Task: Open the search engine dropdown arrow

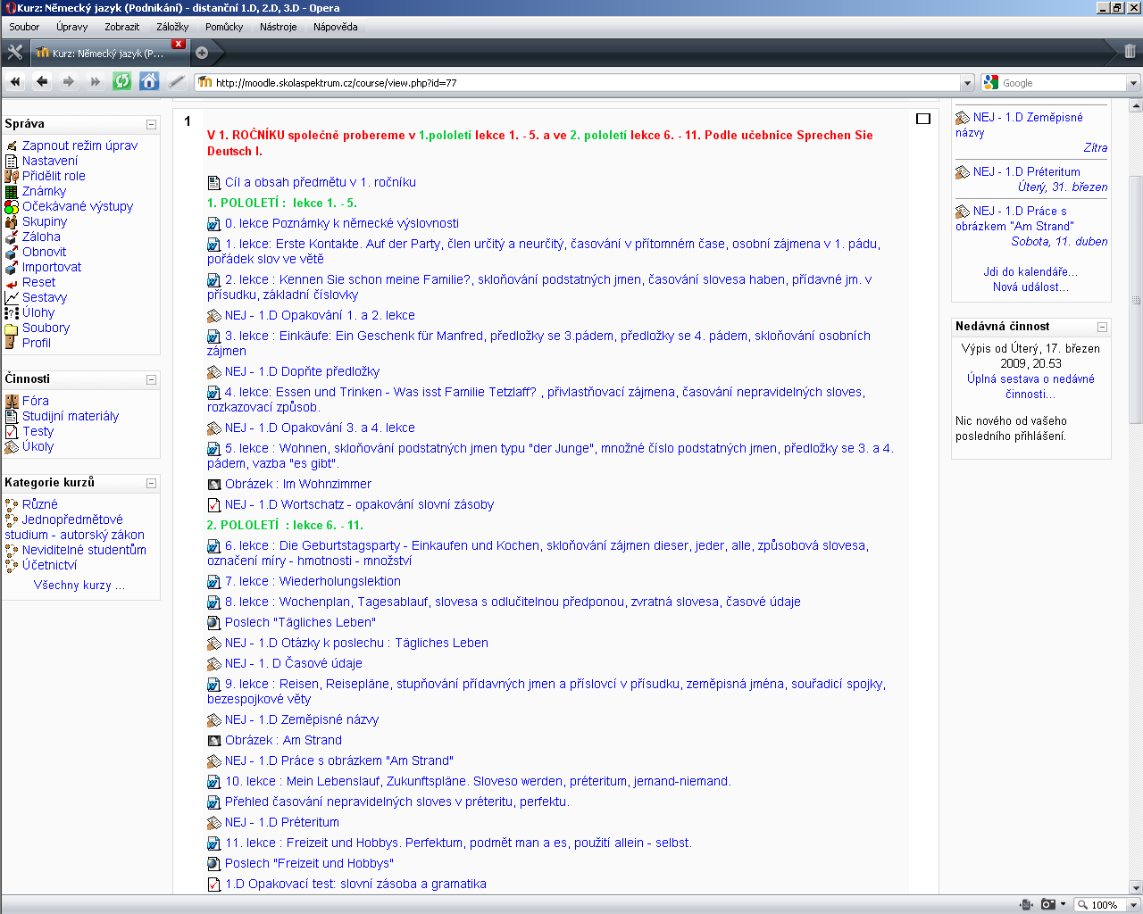Action: [1133, 83]
